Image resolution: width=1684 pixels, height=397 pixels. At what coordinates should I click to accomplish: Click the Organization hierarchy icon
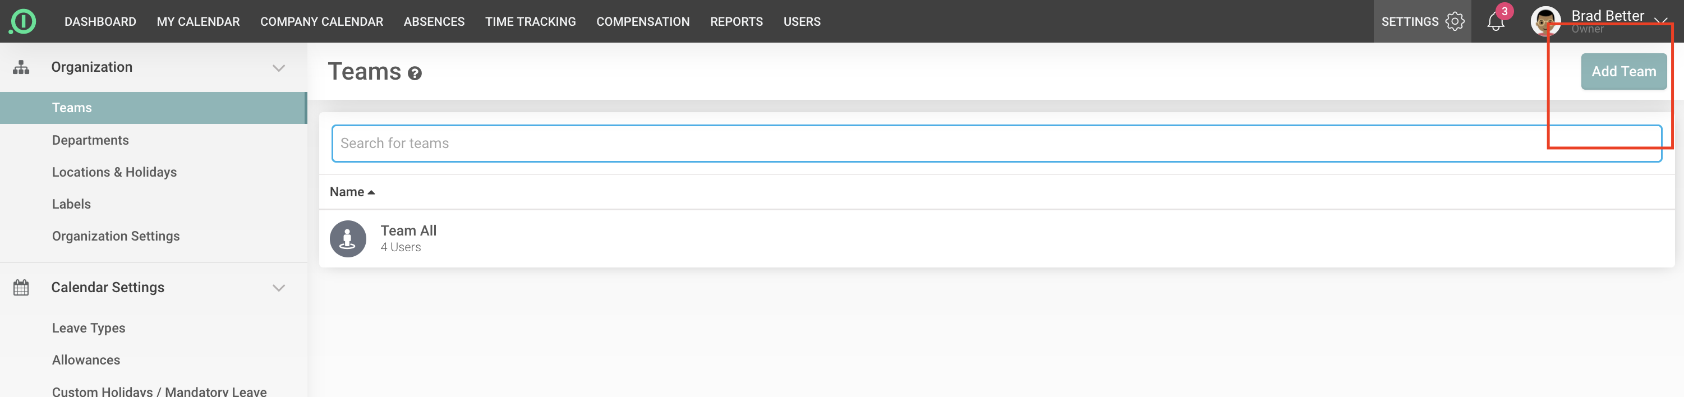[21, 67]
